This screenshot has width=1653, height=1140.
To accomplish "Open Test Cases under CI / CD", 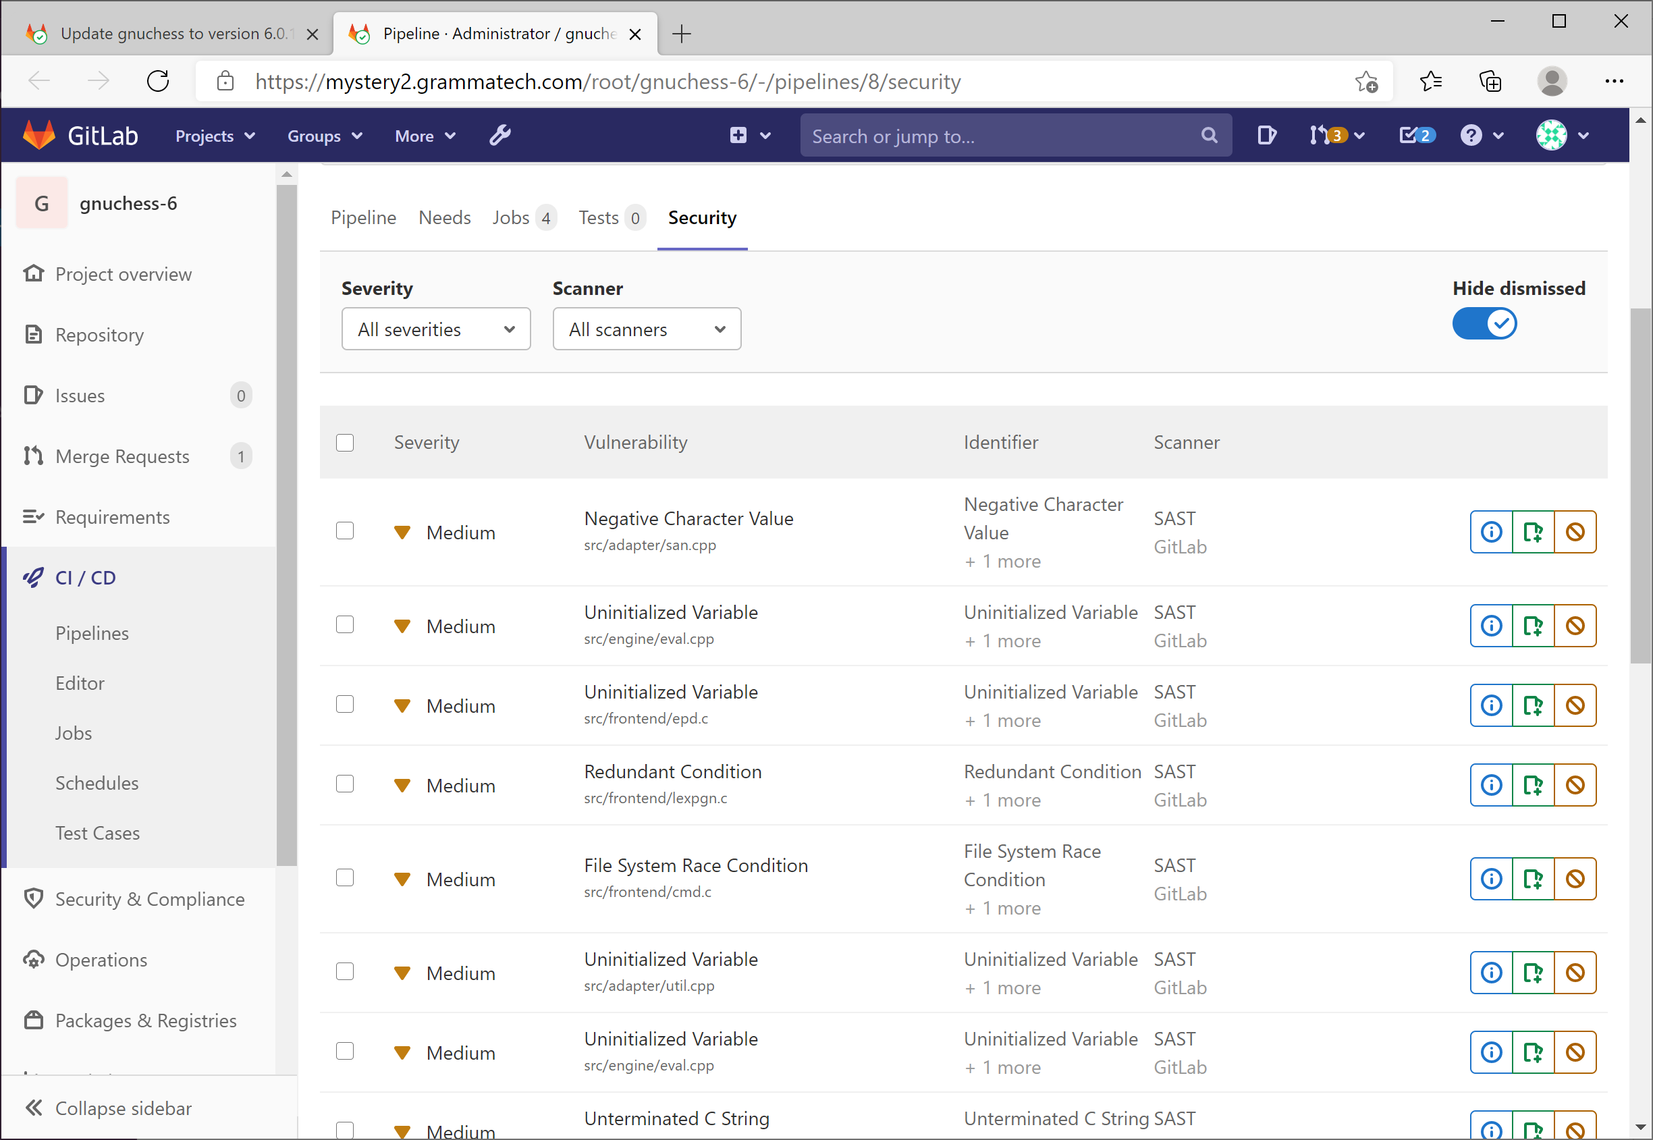I will point(97,834).
